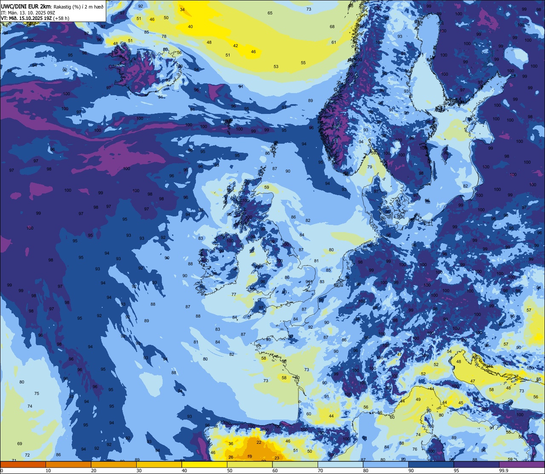Click the orange 10–20 legend swatch
This screenshot has width=545, height=474.
(x=68, y=464)
